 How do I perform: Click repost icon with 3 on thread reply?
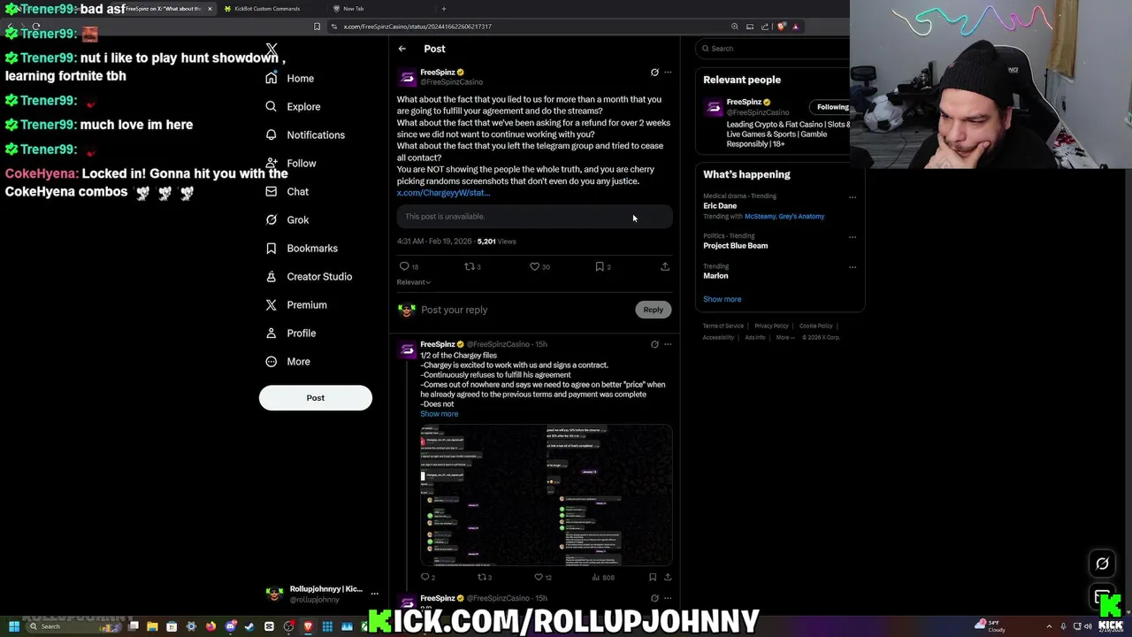(483, 578)
